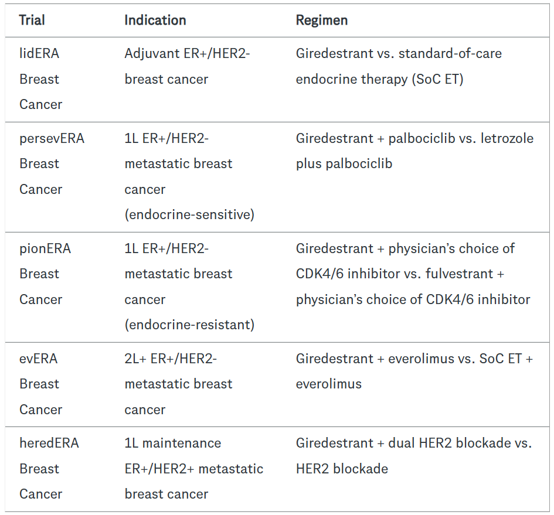Click the dual HER2 blockade regimen cell

pos(414,455)
